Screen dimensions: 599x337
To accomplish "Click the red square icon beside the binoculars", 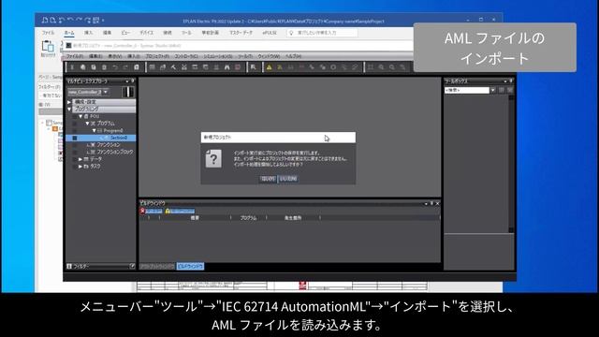I will (238, 67).
